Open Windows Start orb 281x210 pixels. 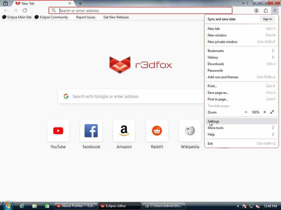pyautogui.click(x=8, y=206)
